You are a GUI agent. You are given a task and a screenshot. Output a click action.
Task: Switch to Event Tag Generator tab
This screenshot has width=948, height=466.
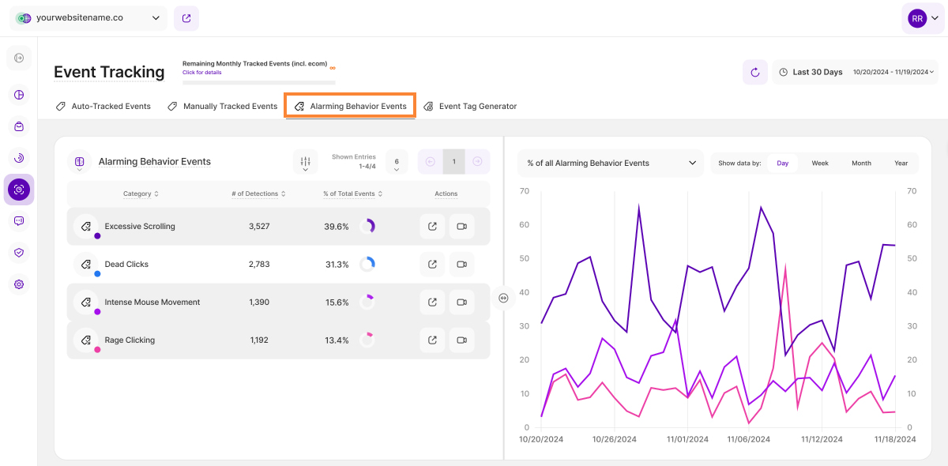click(470, 106)
